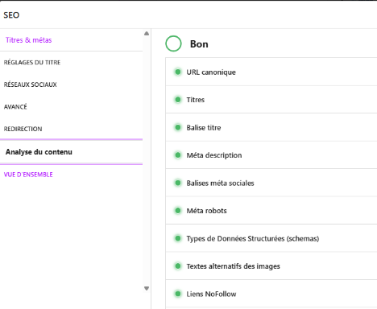377x309 pixels.
Task: Click green dot for Types de Données Structurées
Action: 178,238
